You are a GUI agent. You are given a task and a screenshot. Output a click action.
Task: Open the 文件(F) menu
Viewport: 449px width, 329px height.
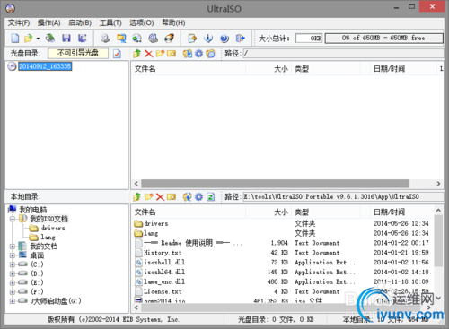(19, 22)
